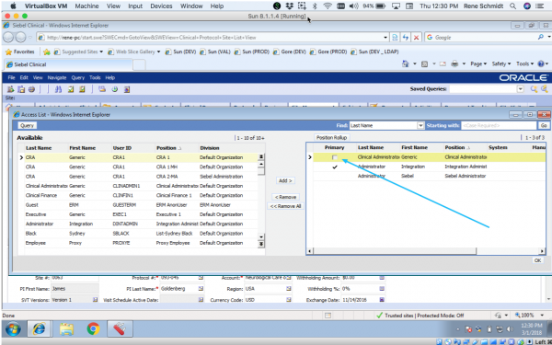Click the Starting with search input field
This screenshot has height=345, width=552.
coord(499,125)
